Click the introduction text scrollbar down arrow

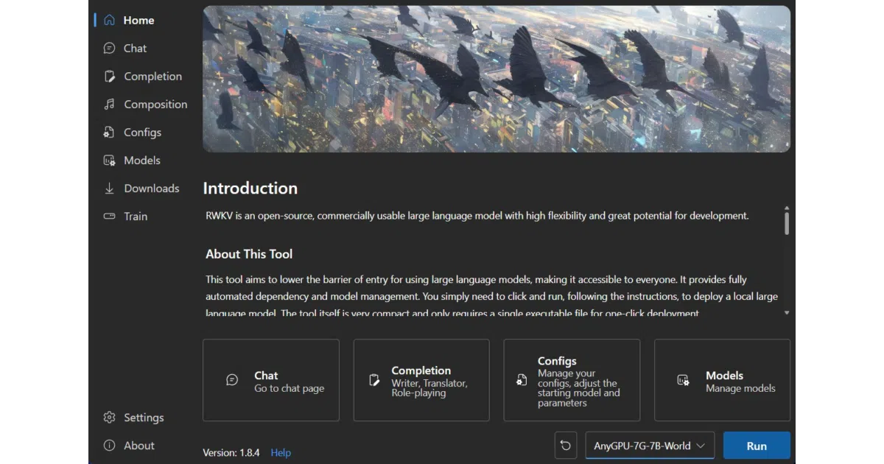pyautogui.click(x=787, y=313)
